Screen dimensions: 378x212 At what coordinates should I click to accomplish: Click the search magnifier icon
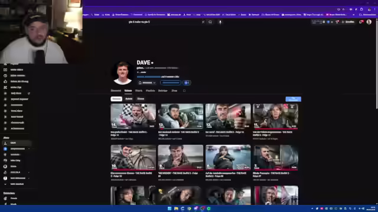(210, 22)
